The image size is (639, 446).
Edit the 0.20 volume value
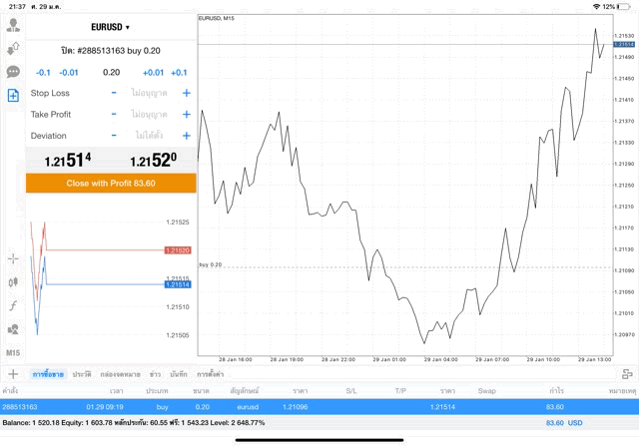111,73
